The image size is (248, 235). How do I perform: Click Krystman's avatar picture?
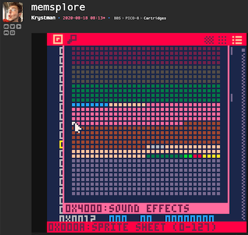[x=12, y=12]
